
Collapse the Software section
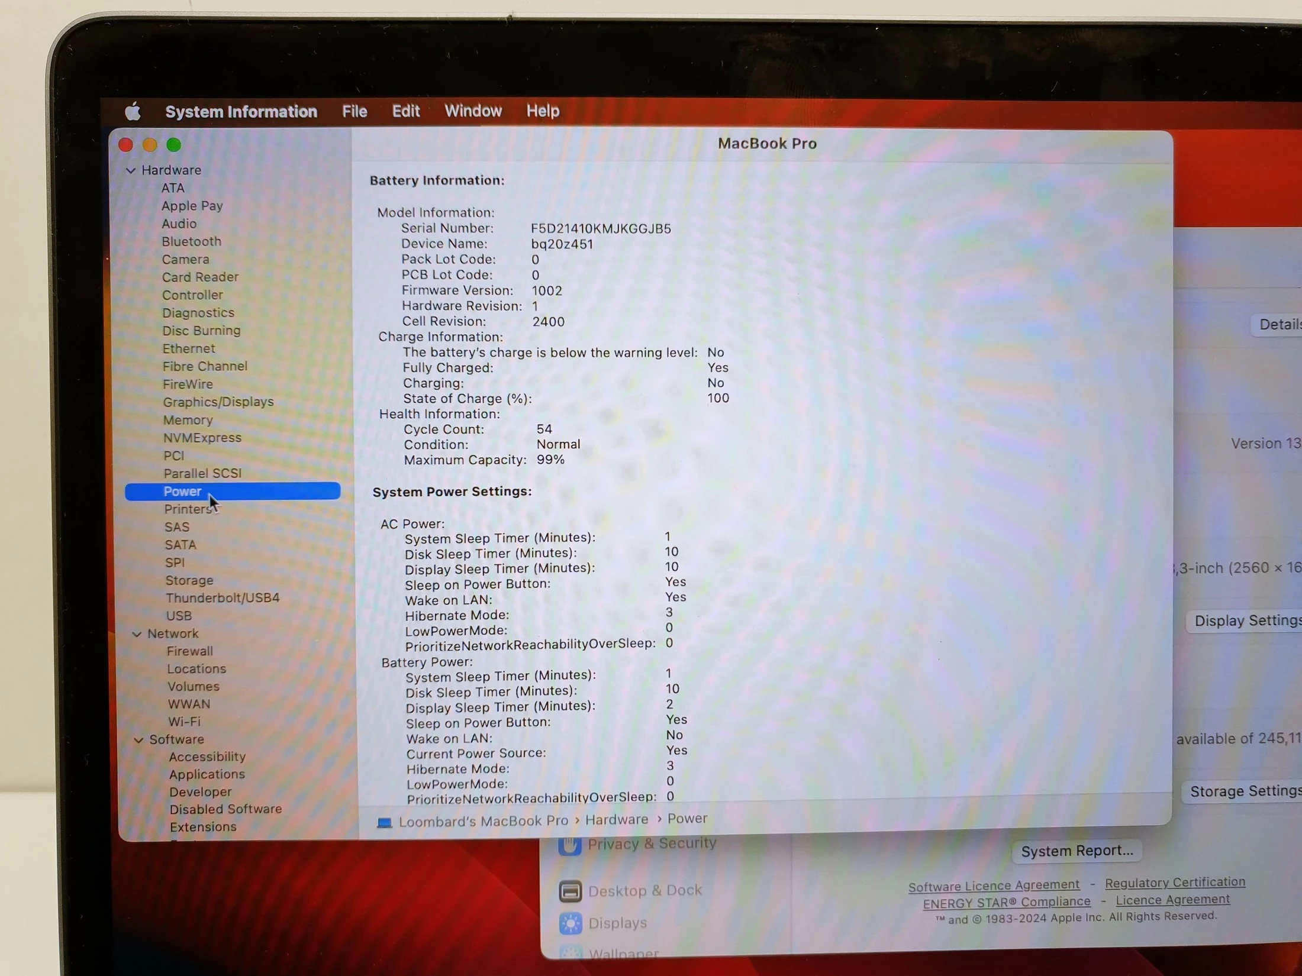[138, 740]
